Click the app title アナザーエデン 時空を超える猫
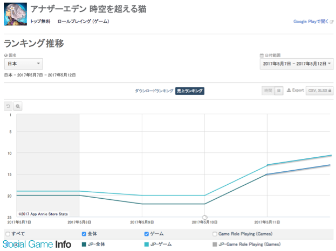Screen dimensions: 336x251 (88, 9)
